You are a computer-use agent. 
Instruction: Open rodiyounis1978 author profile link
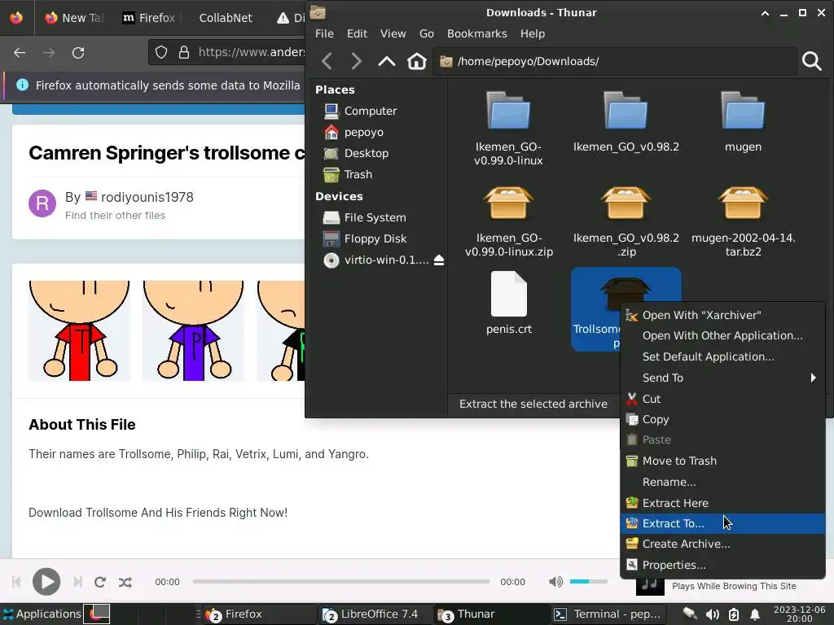click(147, 197)
